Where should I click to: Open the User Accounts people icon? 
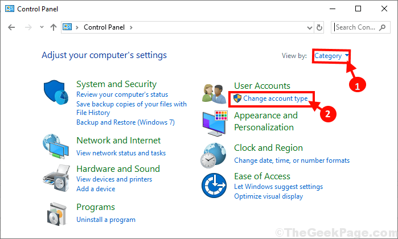point(214,94)
